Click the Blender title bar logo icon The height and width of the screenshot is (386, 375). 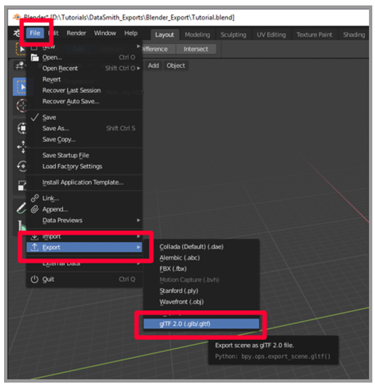pos(16,17)
